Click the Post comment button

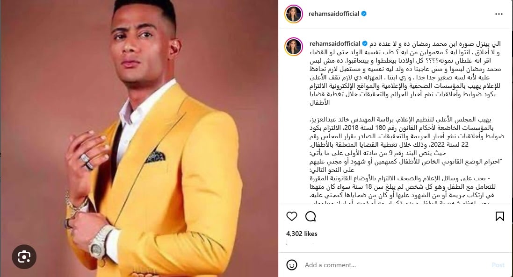point(499,265)
